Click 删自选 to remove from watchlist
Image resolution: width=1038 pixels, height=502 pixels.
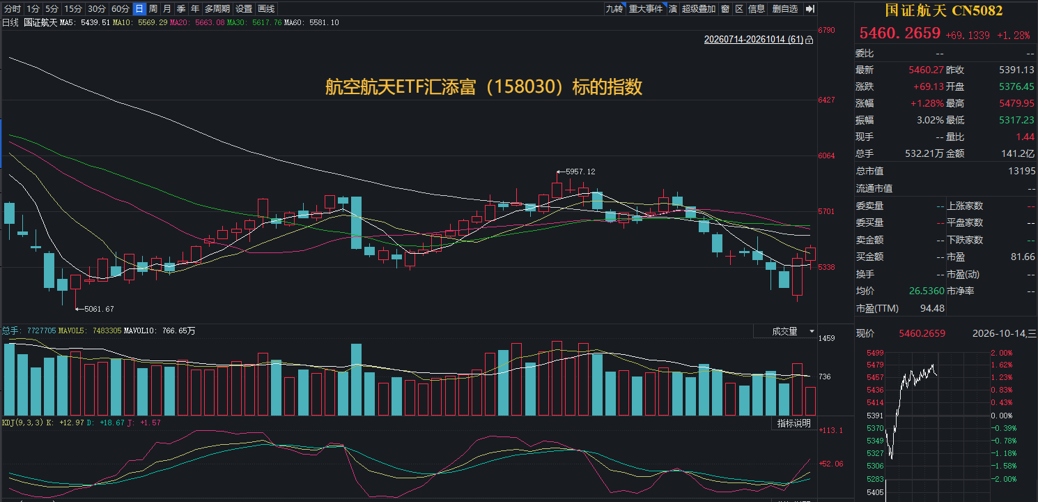[785, 9]
